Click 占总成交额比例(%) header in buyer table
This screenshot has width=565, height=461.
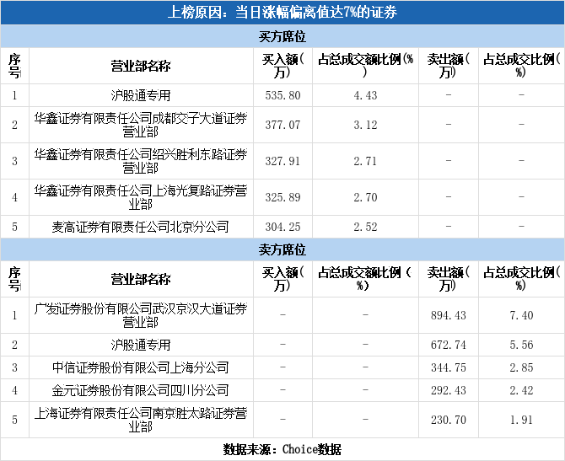pos(365,66)
